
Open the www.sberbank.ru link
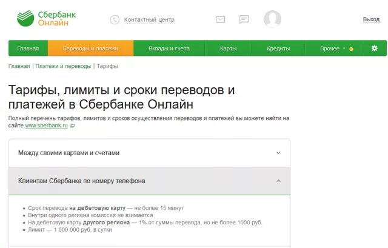pyautogui.click(x=46, y=126)
